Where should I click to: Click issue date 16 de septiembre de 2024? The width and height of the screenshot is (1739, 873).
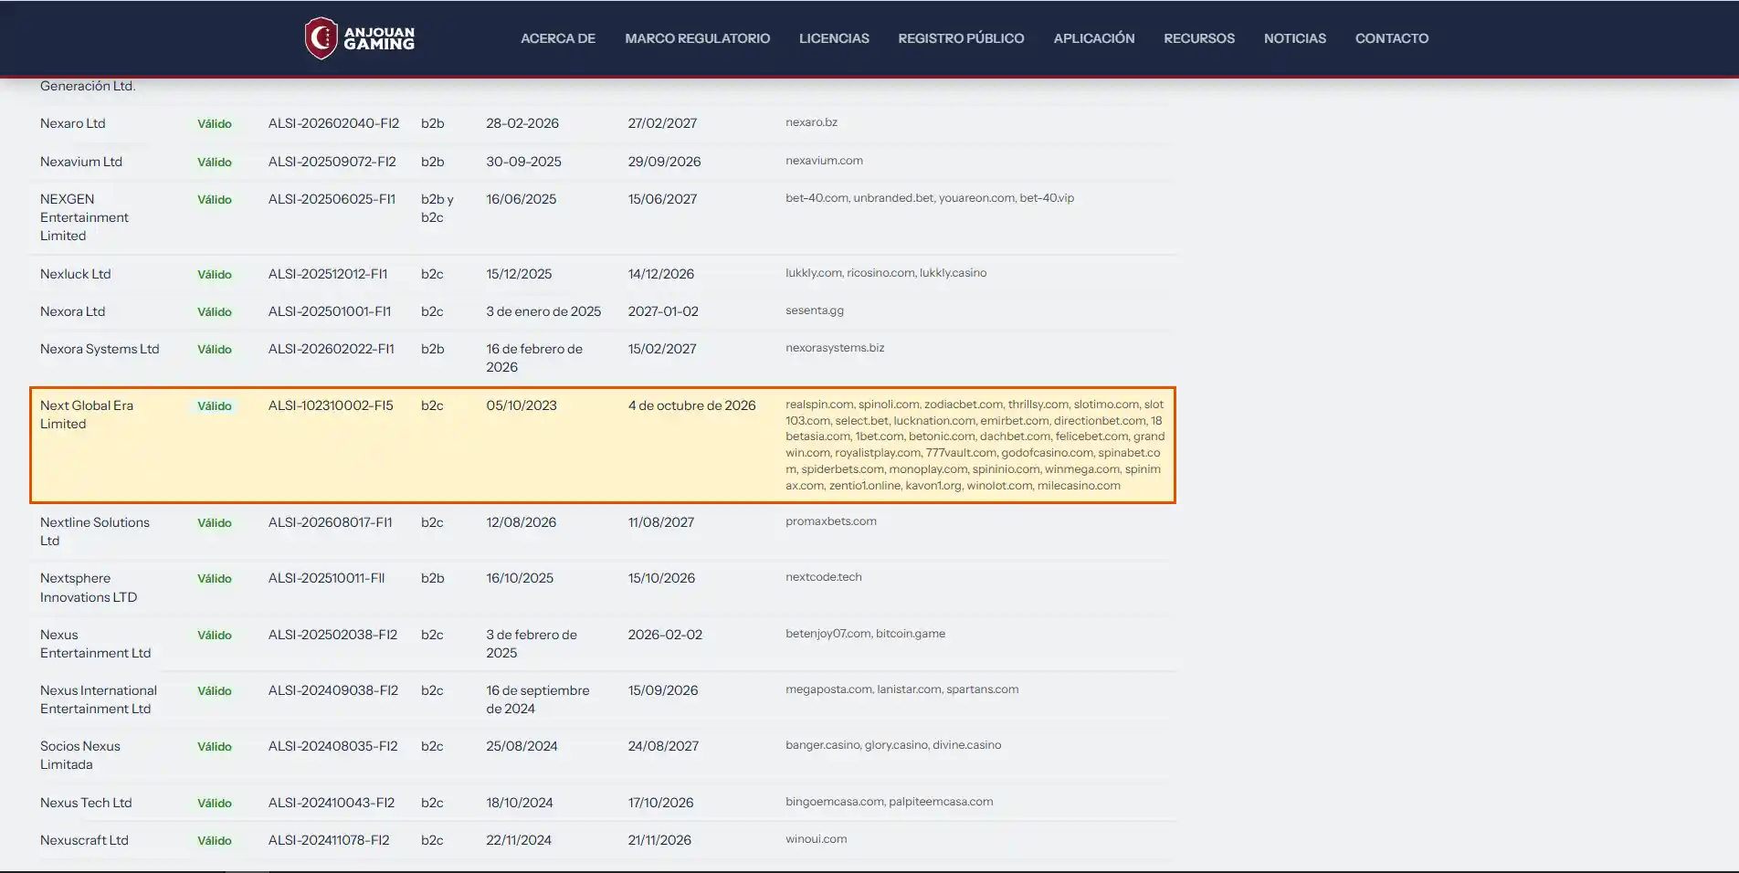pyautogui.click(x=538, y=699)
